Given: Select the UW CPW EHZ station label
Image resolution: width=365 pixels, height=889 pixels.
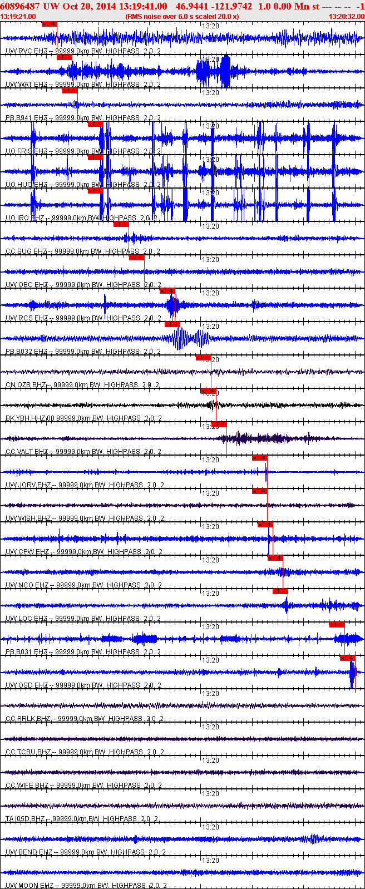Looking at the screenshot, I should (84, 552).
